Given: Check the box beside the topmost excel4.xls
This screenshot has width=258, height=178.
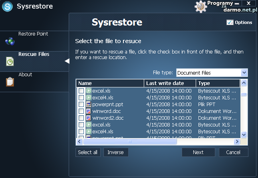Looking at the screenshot, I should (x=81, y=98).
